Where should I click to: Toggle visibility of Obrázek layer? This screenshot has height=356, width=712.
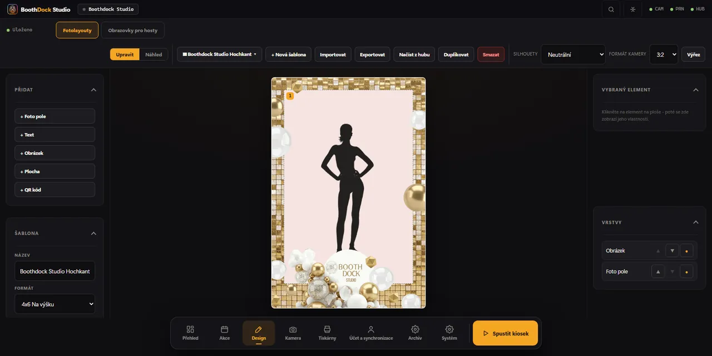tap(686, 251)
